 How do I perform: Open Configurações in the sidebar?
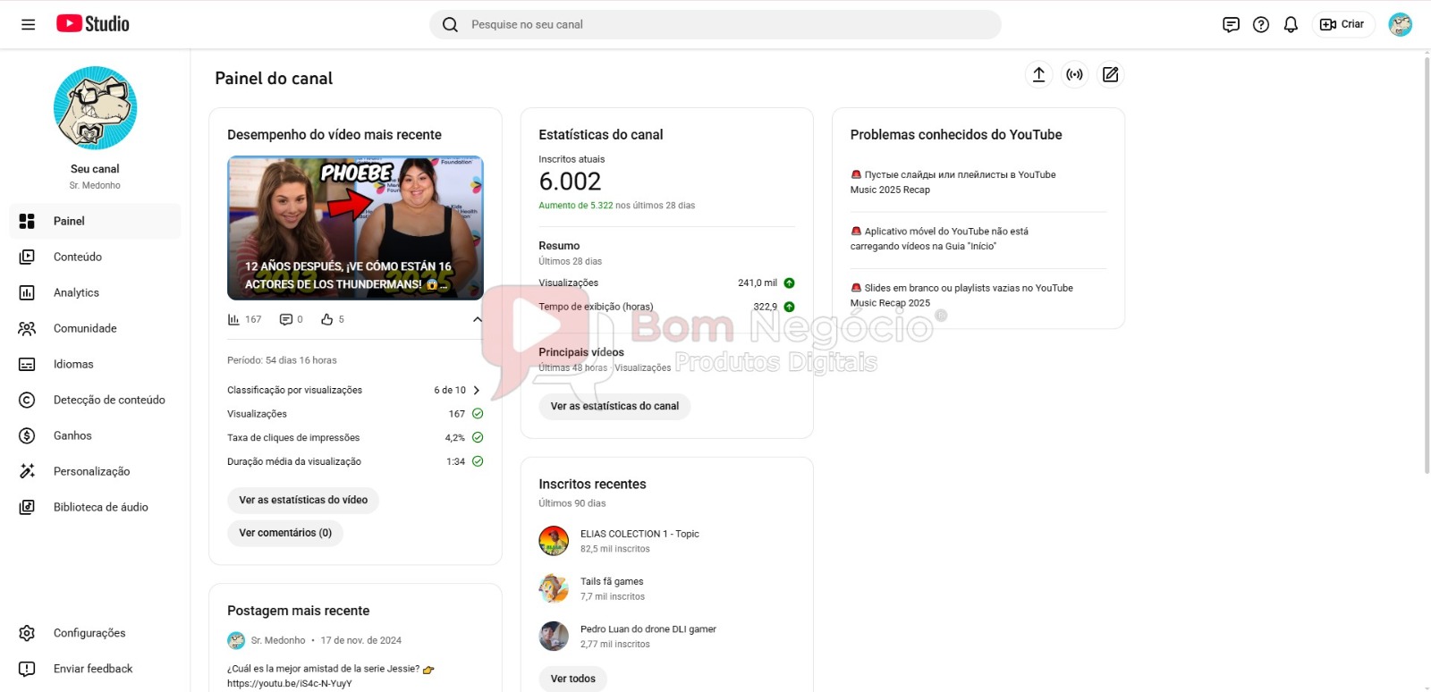pos(89,633)
